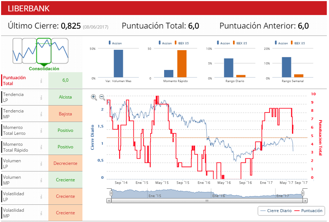Click the LIBERBANK header title
329x222 pixels.
click(29, 8)
